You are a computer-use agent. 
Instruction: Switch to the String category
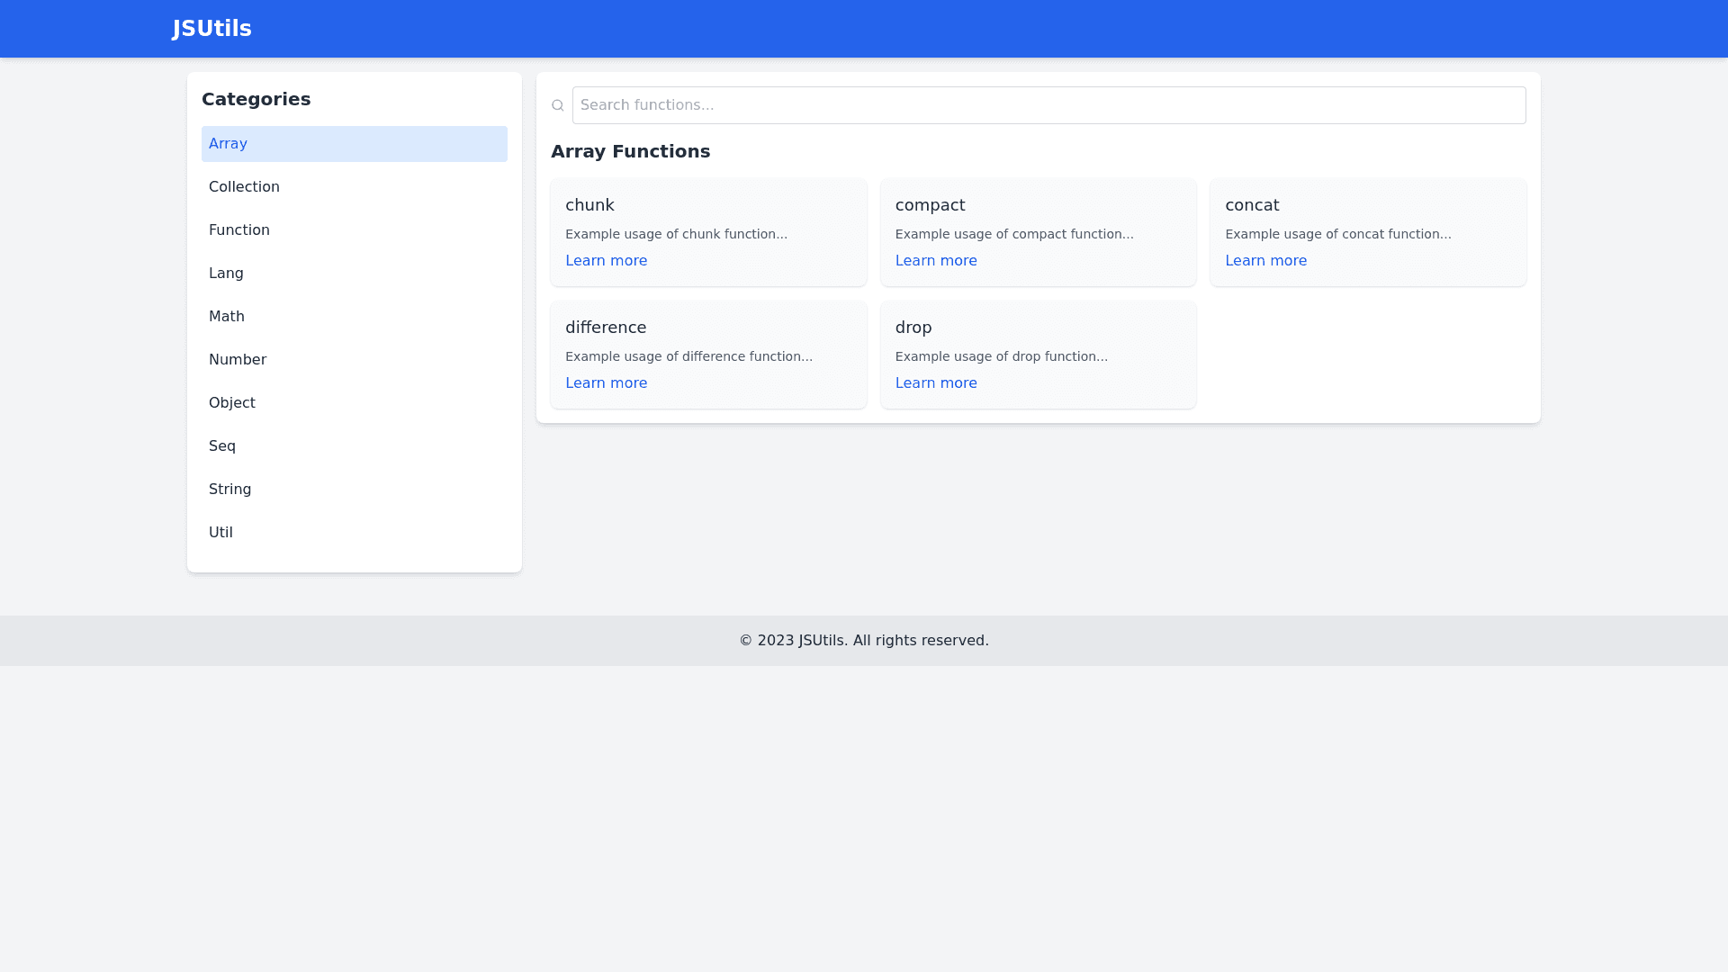354,490
